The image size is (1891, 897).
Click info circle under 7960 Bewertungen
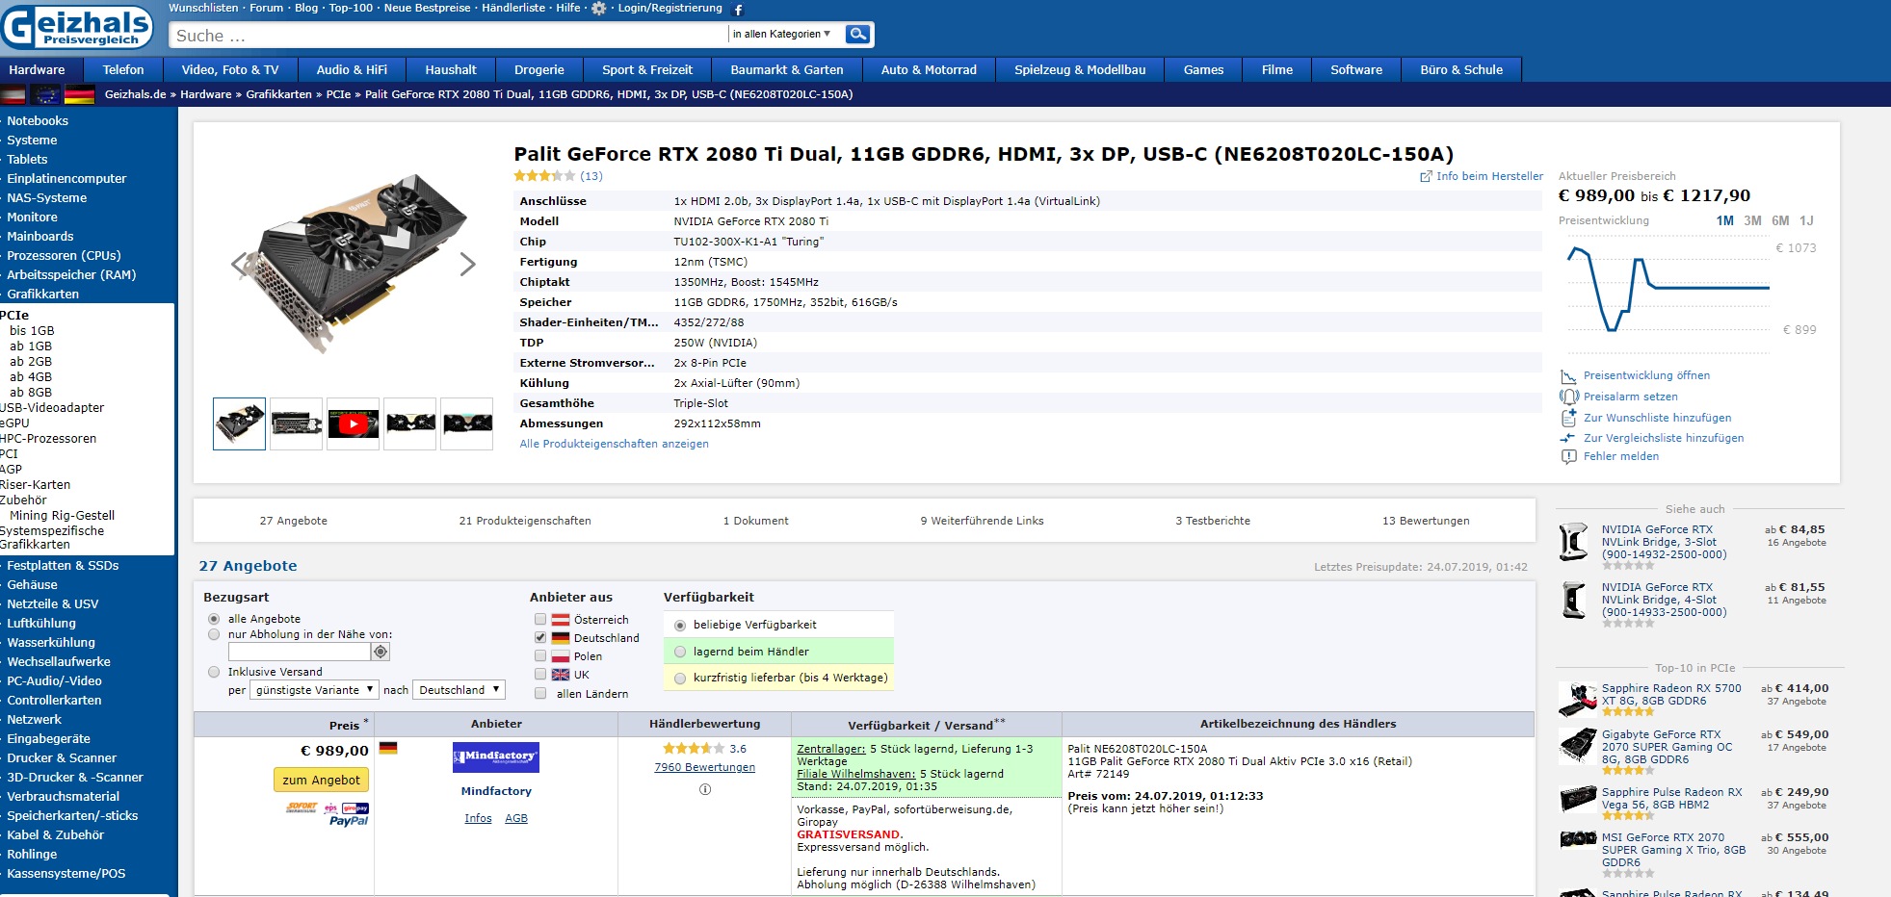click(705, 789)
